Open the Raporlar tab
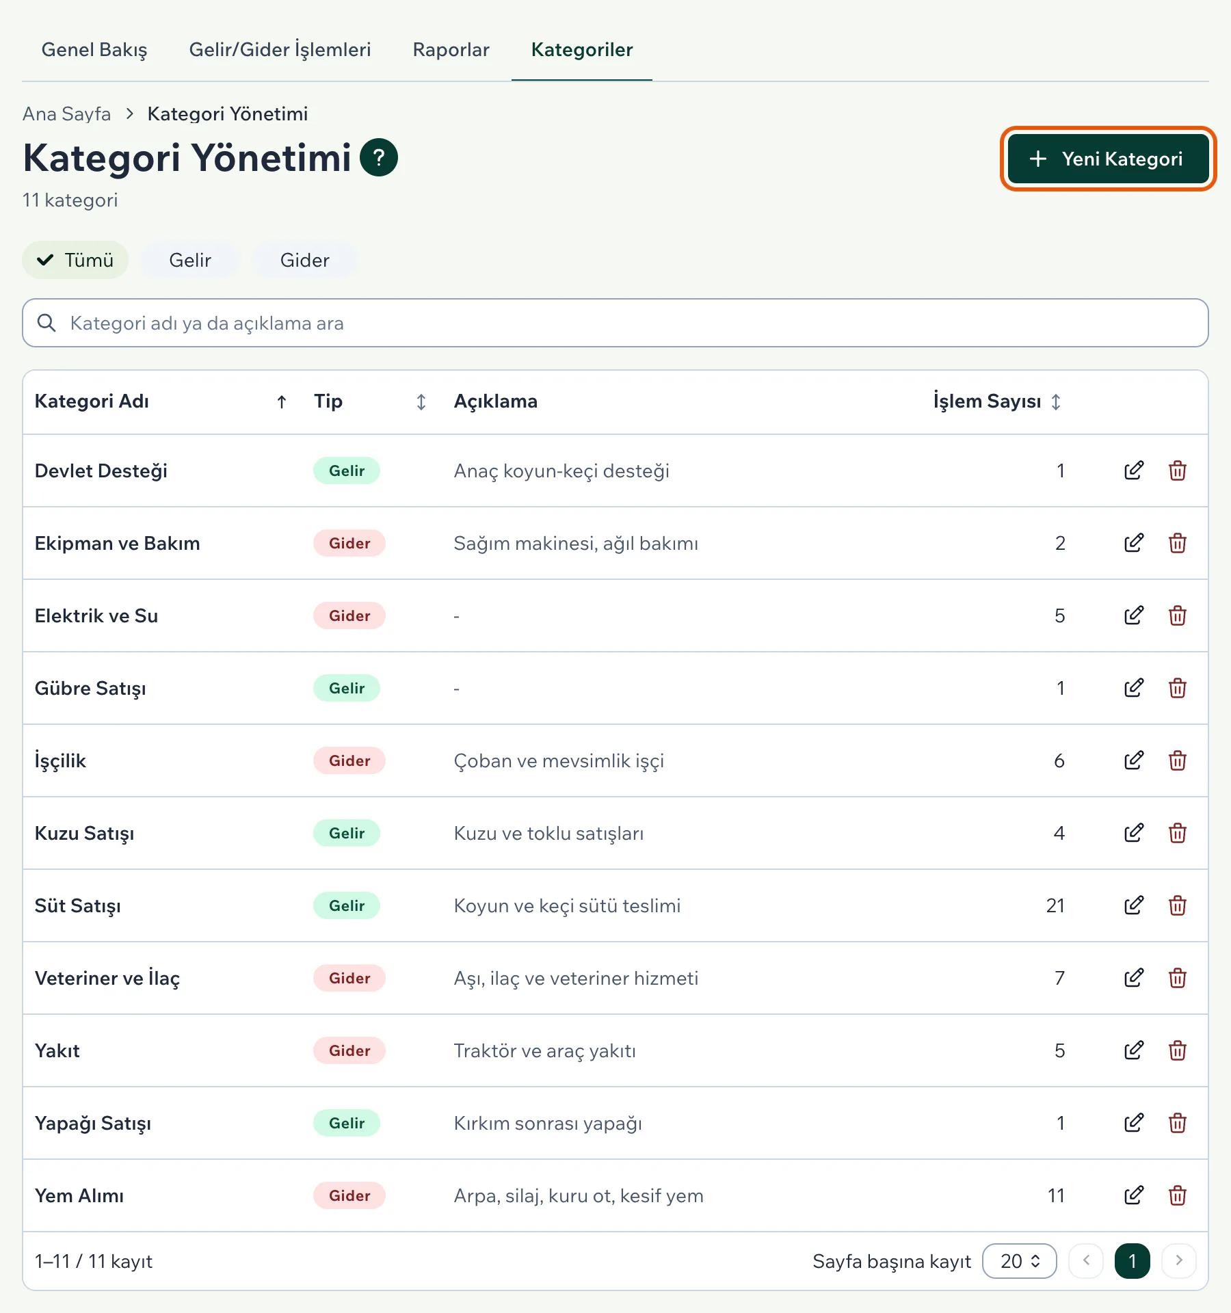 451,50
